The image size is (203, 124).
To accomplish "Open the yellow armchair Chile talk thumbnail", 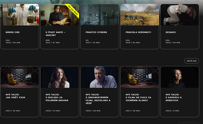I will 140,77.
